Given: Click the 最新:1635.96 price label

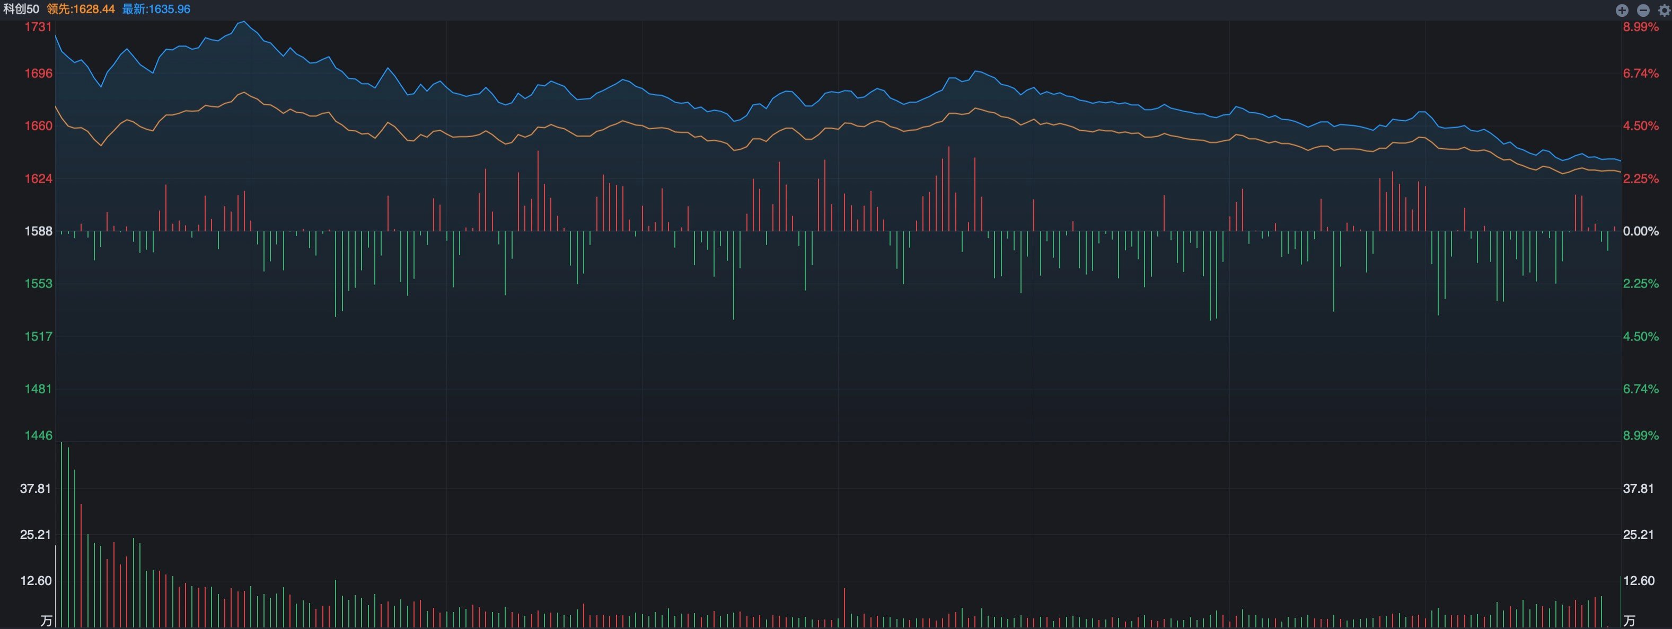Looking at the screenshot, I should click(x=156, y=9).
